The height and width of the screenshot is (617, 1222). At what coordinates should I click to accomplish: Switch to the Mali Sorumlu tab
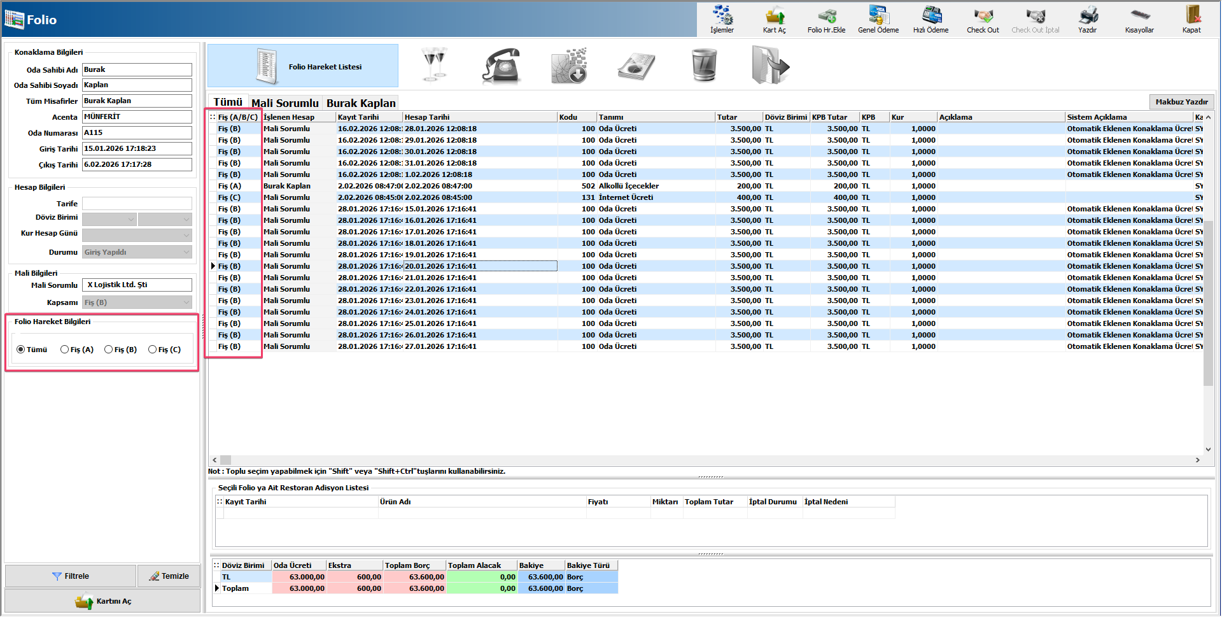coord(284,103)
